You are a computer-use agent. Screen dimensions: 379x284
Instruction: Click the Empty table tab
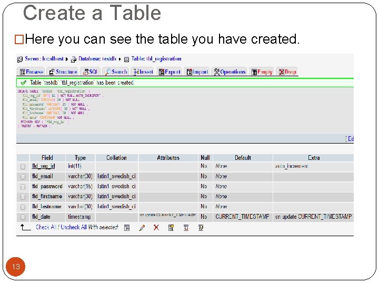[x=262, y=72]
